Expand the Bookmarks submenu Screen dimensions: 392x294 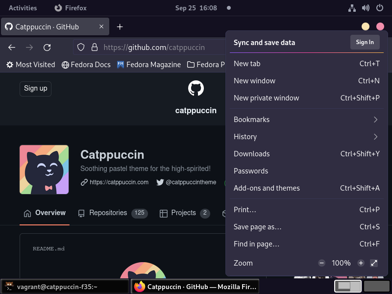click(307, 120)
